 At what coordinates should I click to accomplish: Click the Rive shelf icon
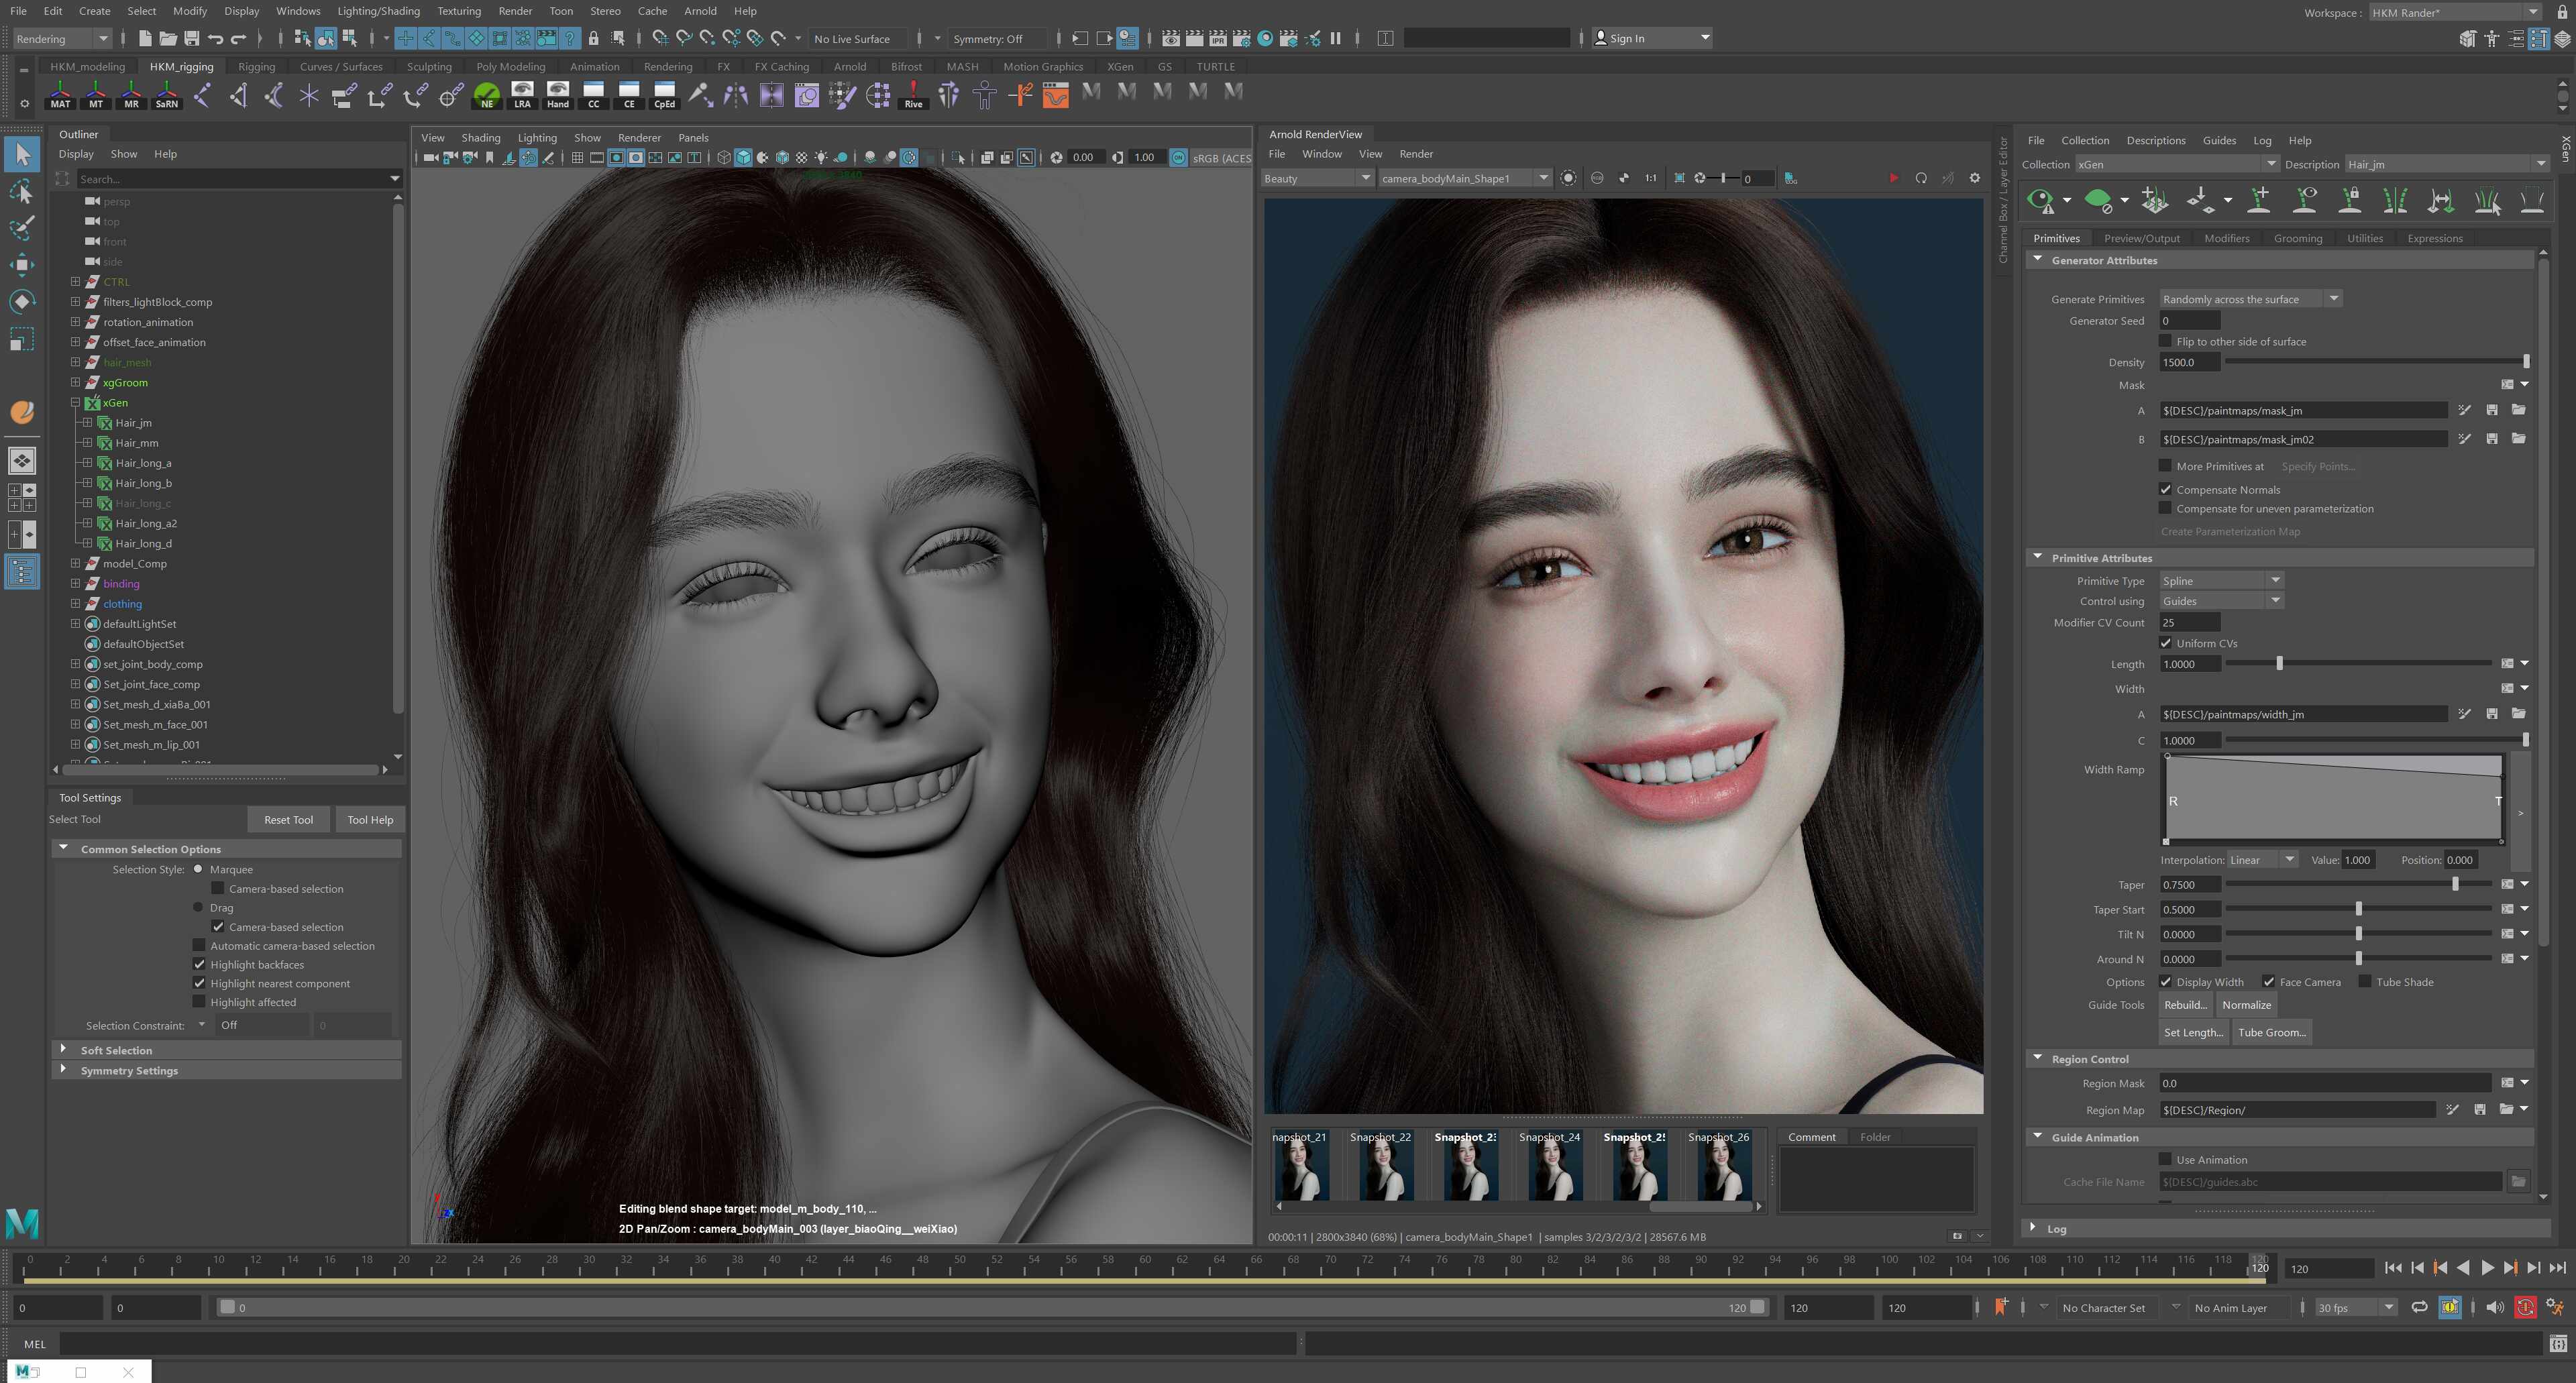coord(912,95)
